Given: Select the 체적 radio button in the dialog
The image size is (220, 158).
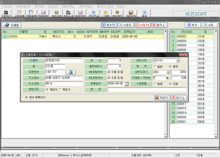Looking at the screenshot, I should (170, 67).
